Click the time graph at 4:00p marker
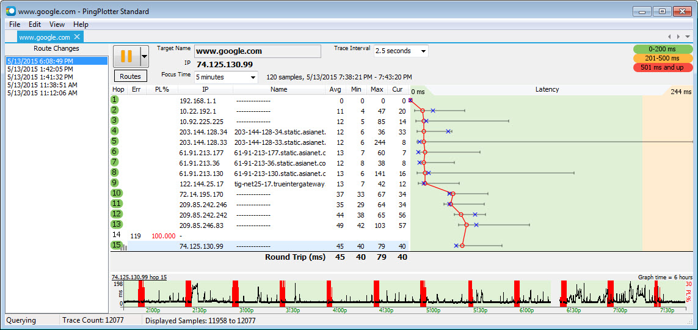 click(x=340, y=310)
